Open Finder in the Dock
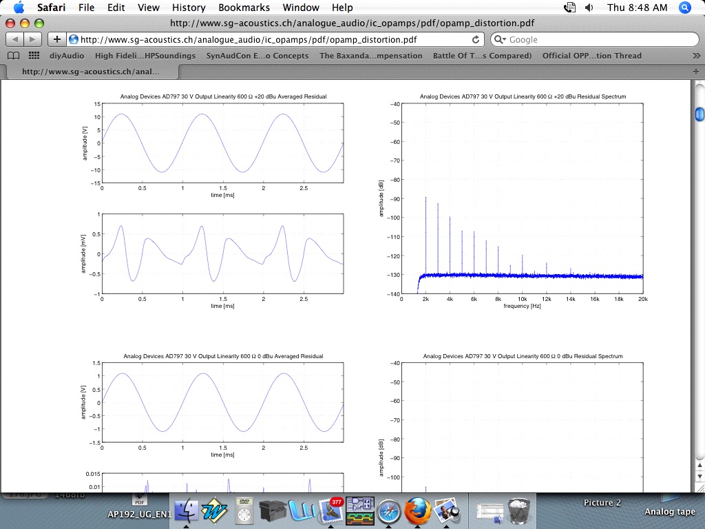 tap(186, 511)
